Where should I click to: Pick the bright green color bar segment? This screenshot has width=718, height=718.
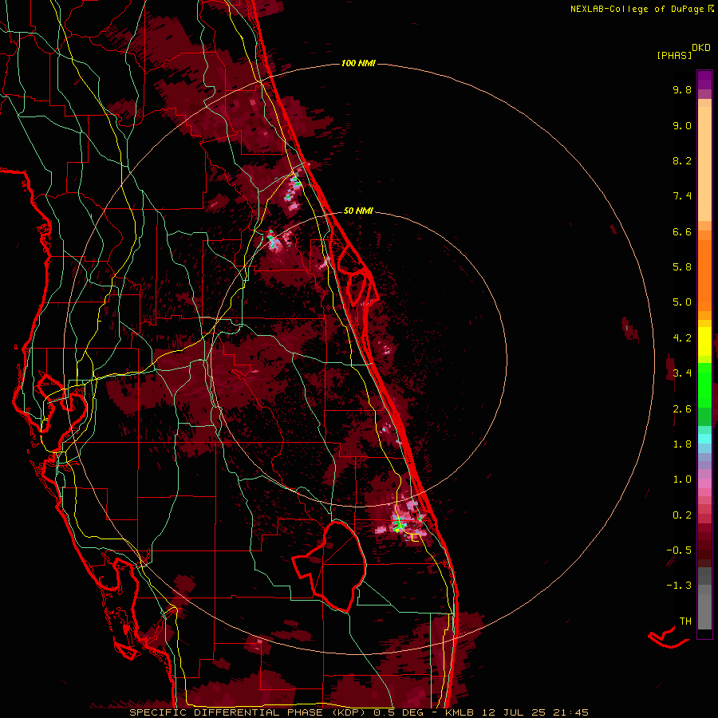pos(704,385)
